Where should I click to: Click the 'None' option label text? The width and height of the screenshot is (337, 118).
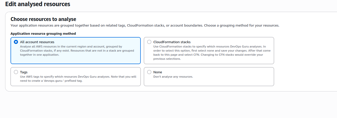point(157,72)
